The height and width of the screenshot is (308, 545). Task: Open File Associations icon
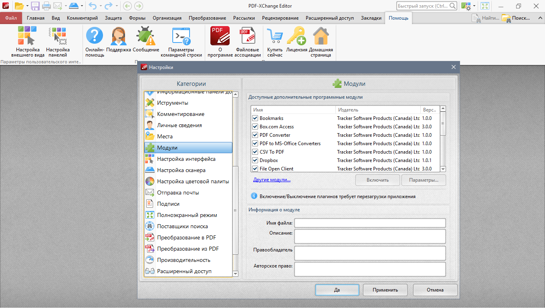[248, 36]
